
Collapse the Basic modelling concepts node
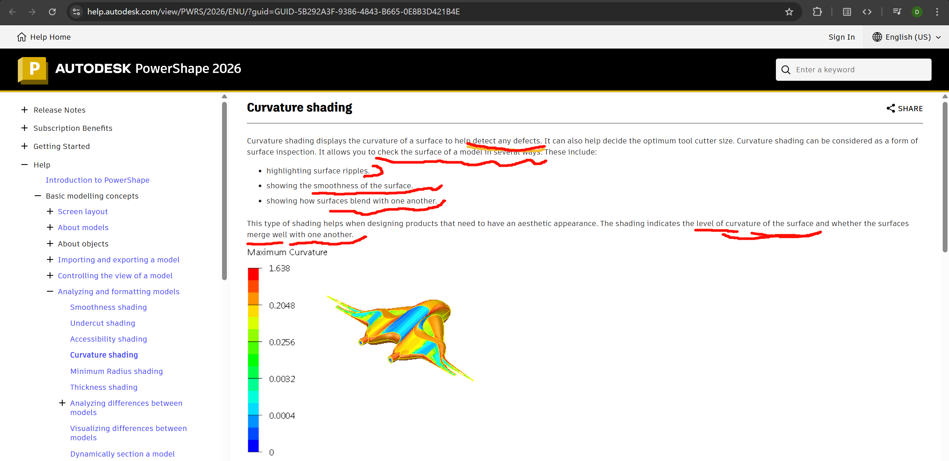coord(37,196)
